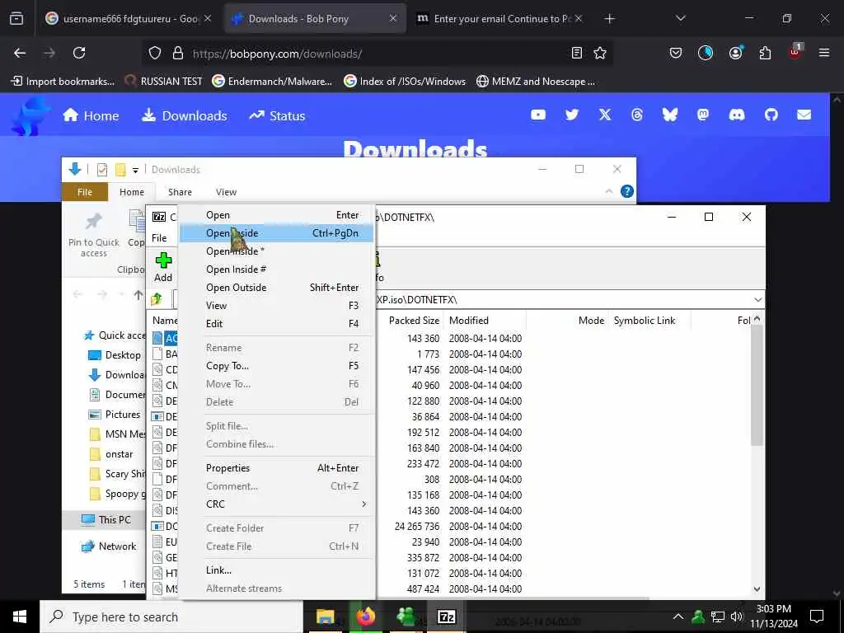The height and width of the screenshot is (633, 844).
Task: Open the Status link on Bob Pony
Action: [277, 115]
